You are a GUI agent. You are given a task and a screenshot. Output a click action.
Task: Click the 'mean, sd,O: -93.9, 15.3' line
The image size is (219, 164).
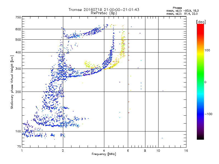(x=182, y=11)
